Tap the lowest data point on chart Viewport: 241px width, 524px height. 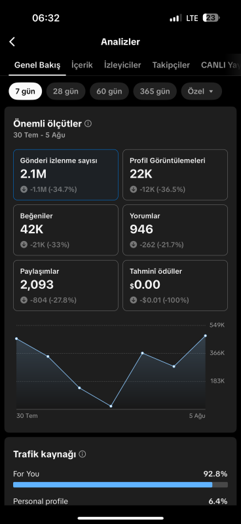(111, 406)
